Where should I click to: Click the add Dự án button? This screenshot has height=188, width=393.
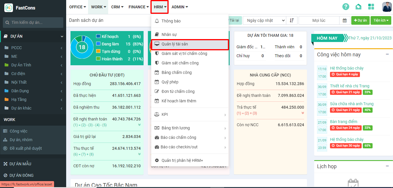click(360, 20)
